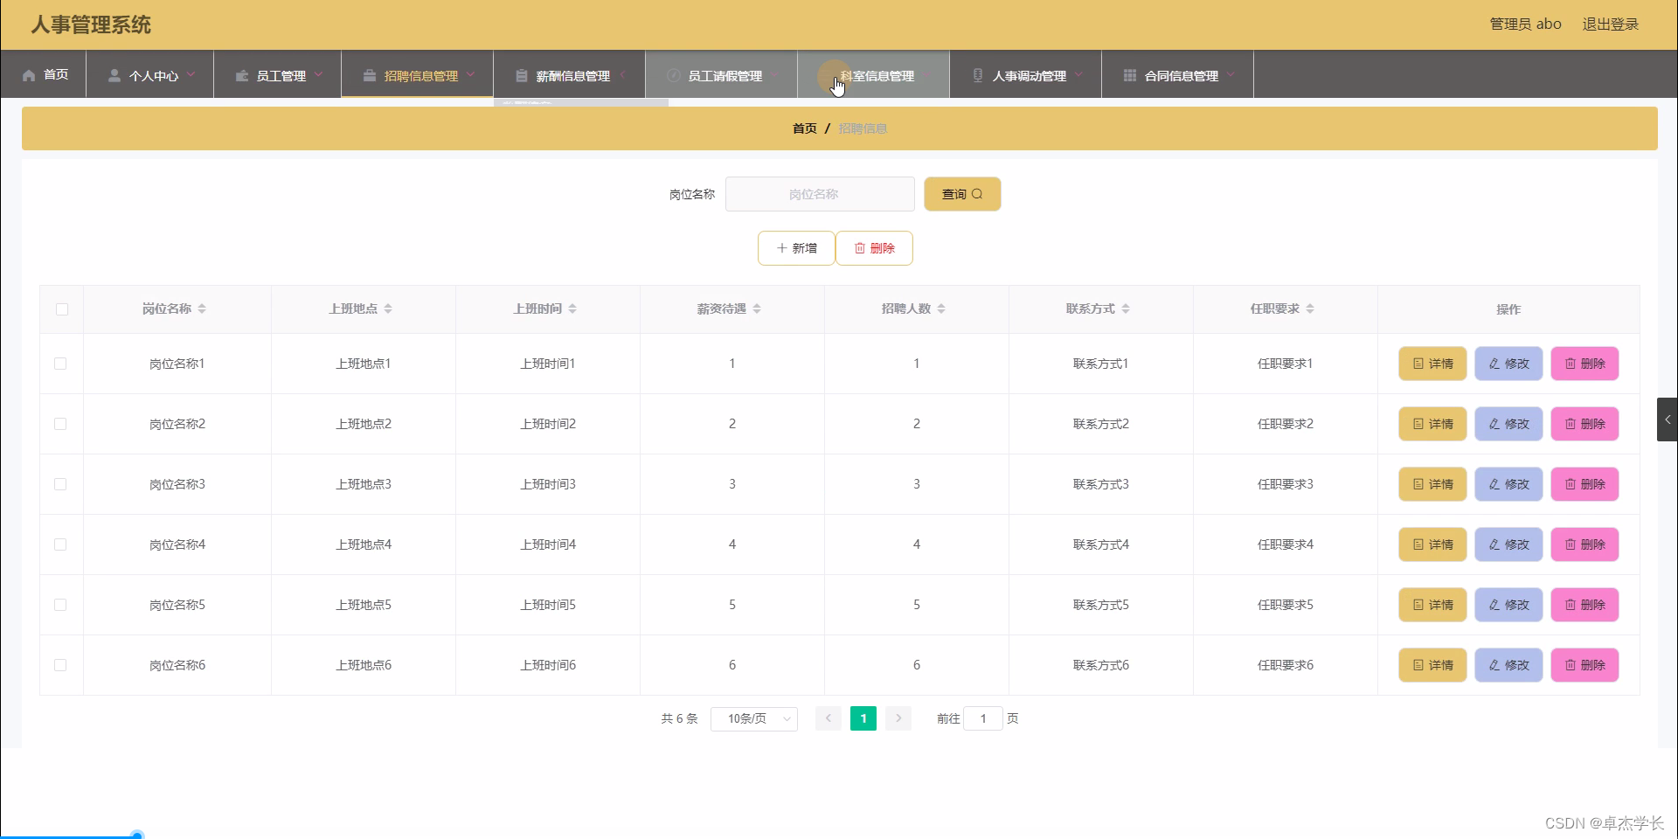This screenshot has width=1678, height=839.
Task: Click delete trash icon for 岗位名称6 row
Action: click(1571, 665)
